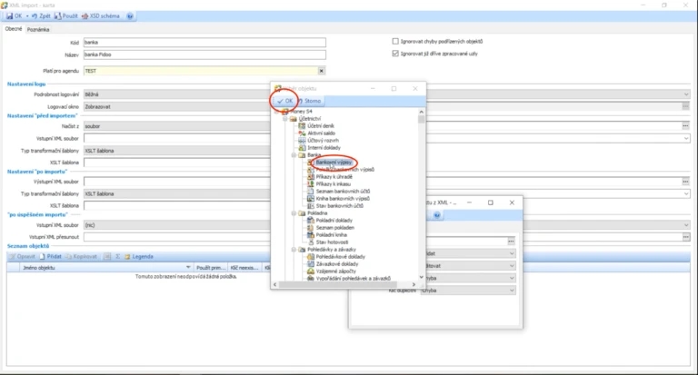Open XSD schéma from toolbar
Viewport: 698px width, 375px height.
click(x=101, y=16)
